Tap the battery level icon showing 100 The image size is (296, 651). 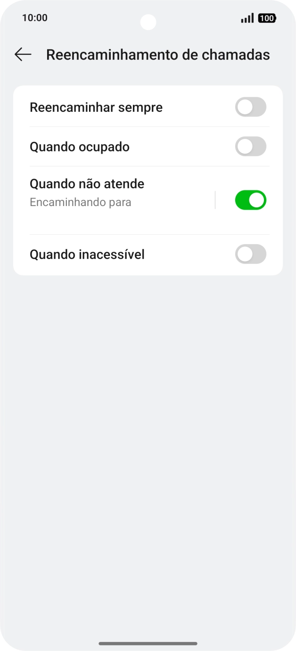click(x=267, y=18)
